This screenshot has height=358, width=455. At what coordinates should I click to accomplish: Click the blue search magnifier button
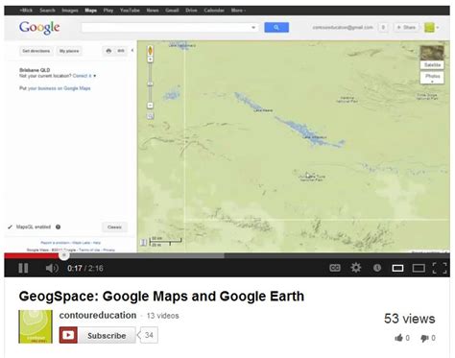(x=276, y=28)
